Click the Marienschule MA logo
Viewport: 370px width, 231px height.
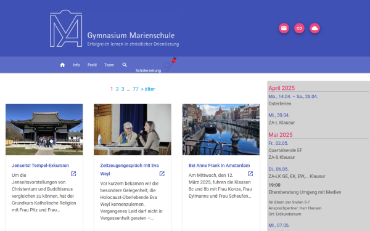pos(66,28)
